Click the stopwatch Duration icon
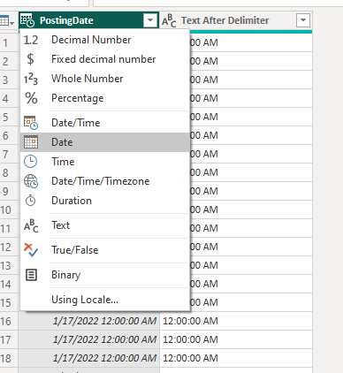Screen dimensions: 343x373 [30, 201]
